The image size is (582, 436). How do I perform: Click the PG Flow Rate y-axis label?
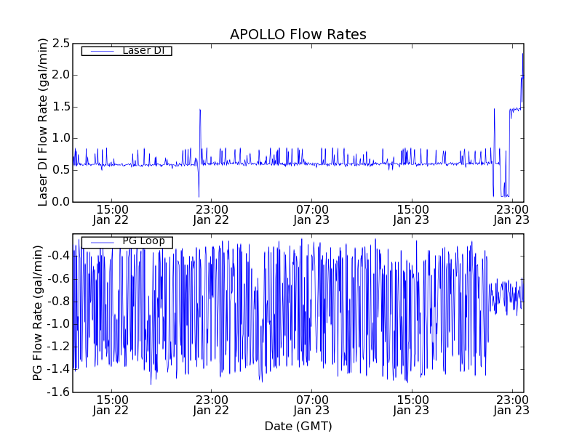38,312
